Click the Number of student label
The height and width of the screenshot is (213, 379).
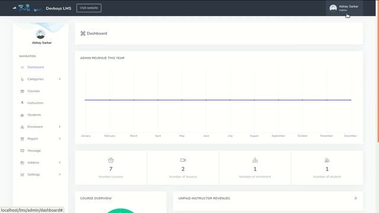click(x=327, y=177)
